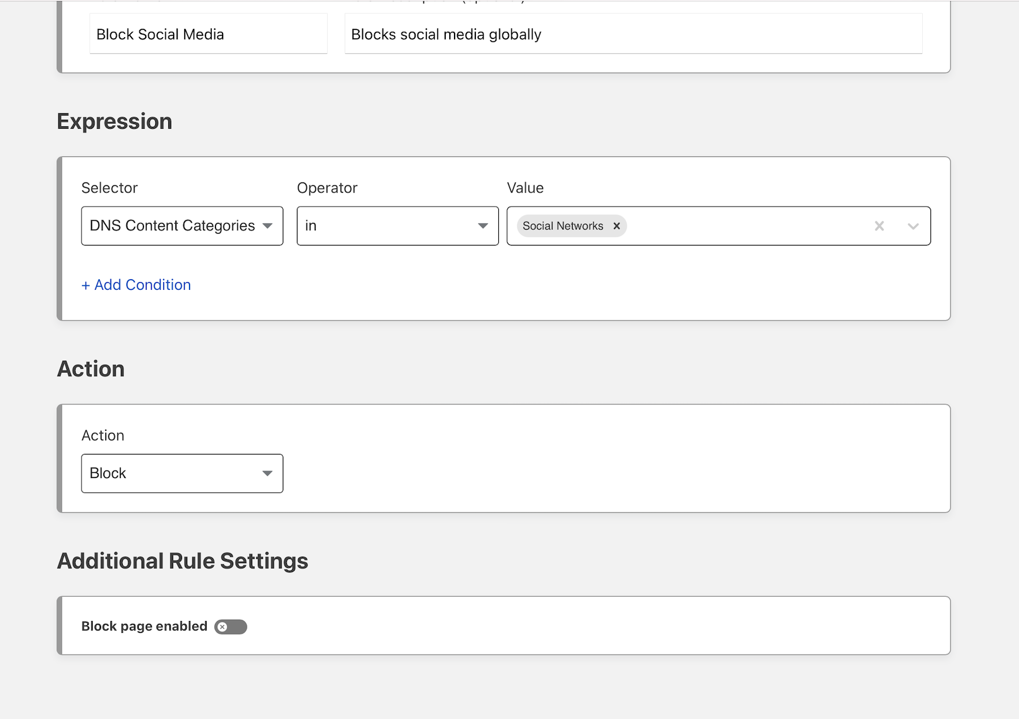Toggle the Block page enabled switch
1019x719 pixels.
(x=231, y=627)
